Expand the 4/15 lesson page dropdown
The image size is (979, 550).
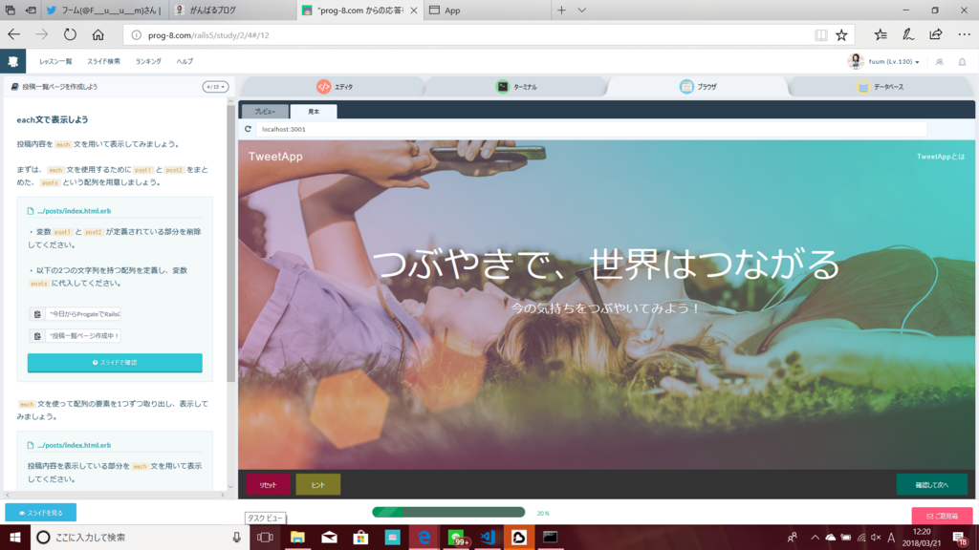(x=215, y=87)
